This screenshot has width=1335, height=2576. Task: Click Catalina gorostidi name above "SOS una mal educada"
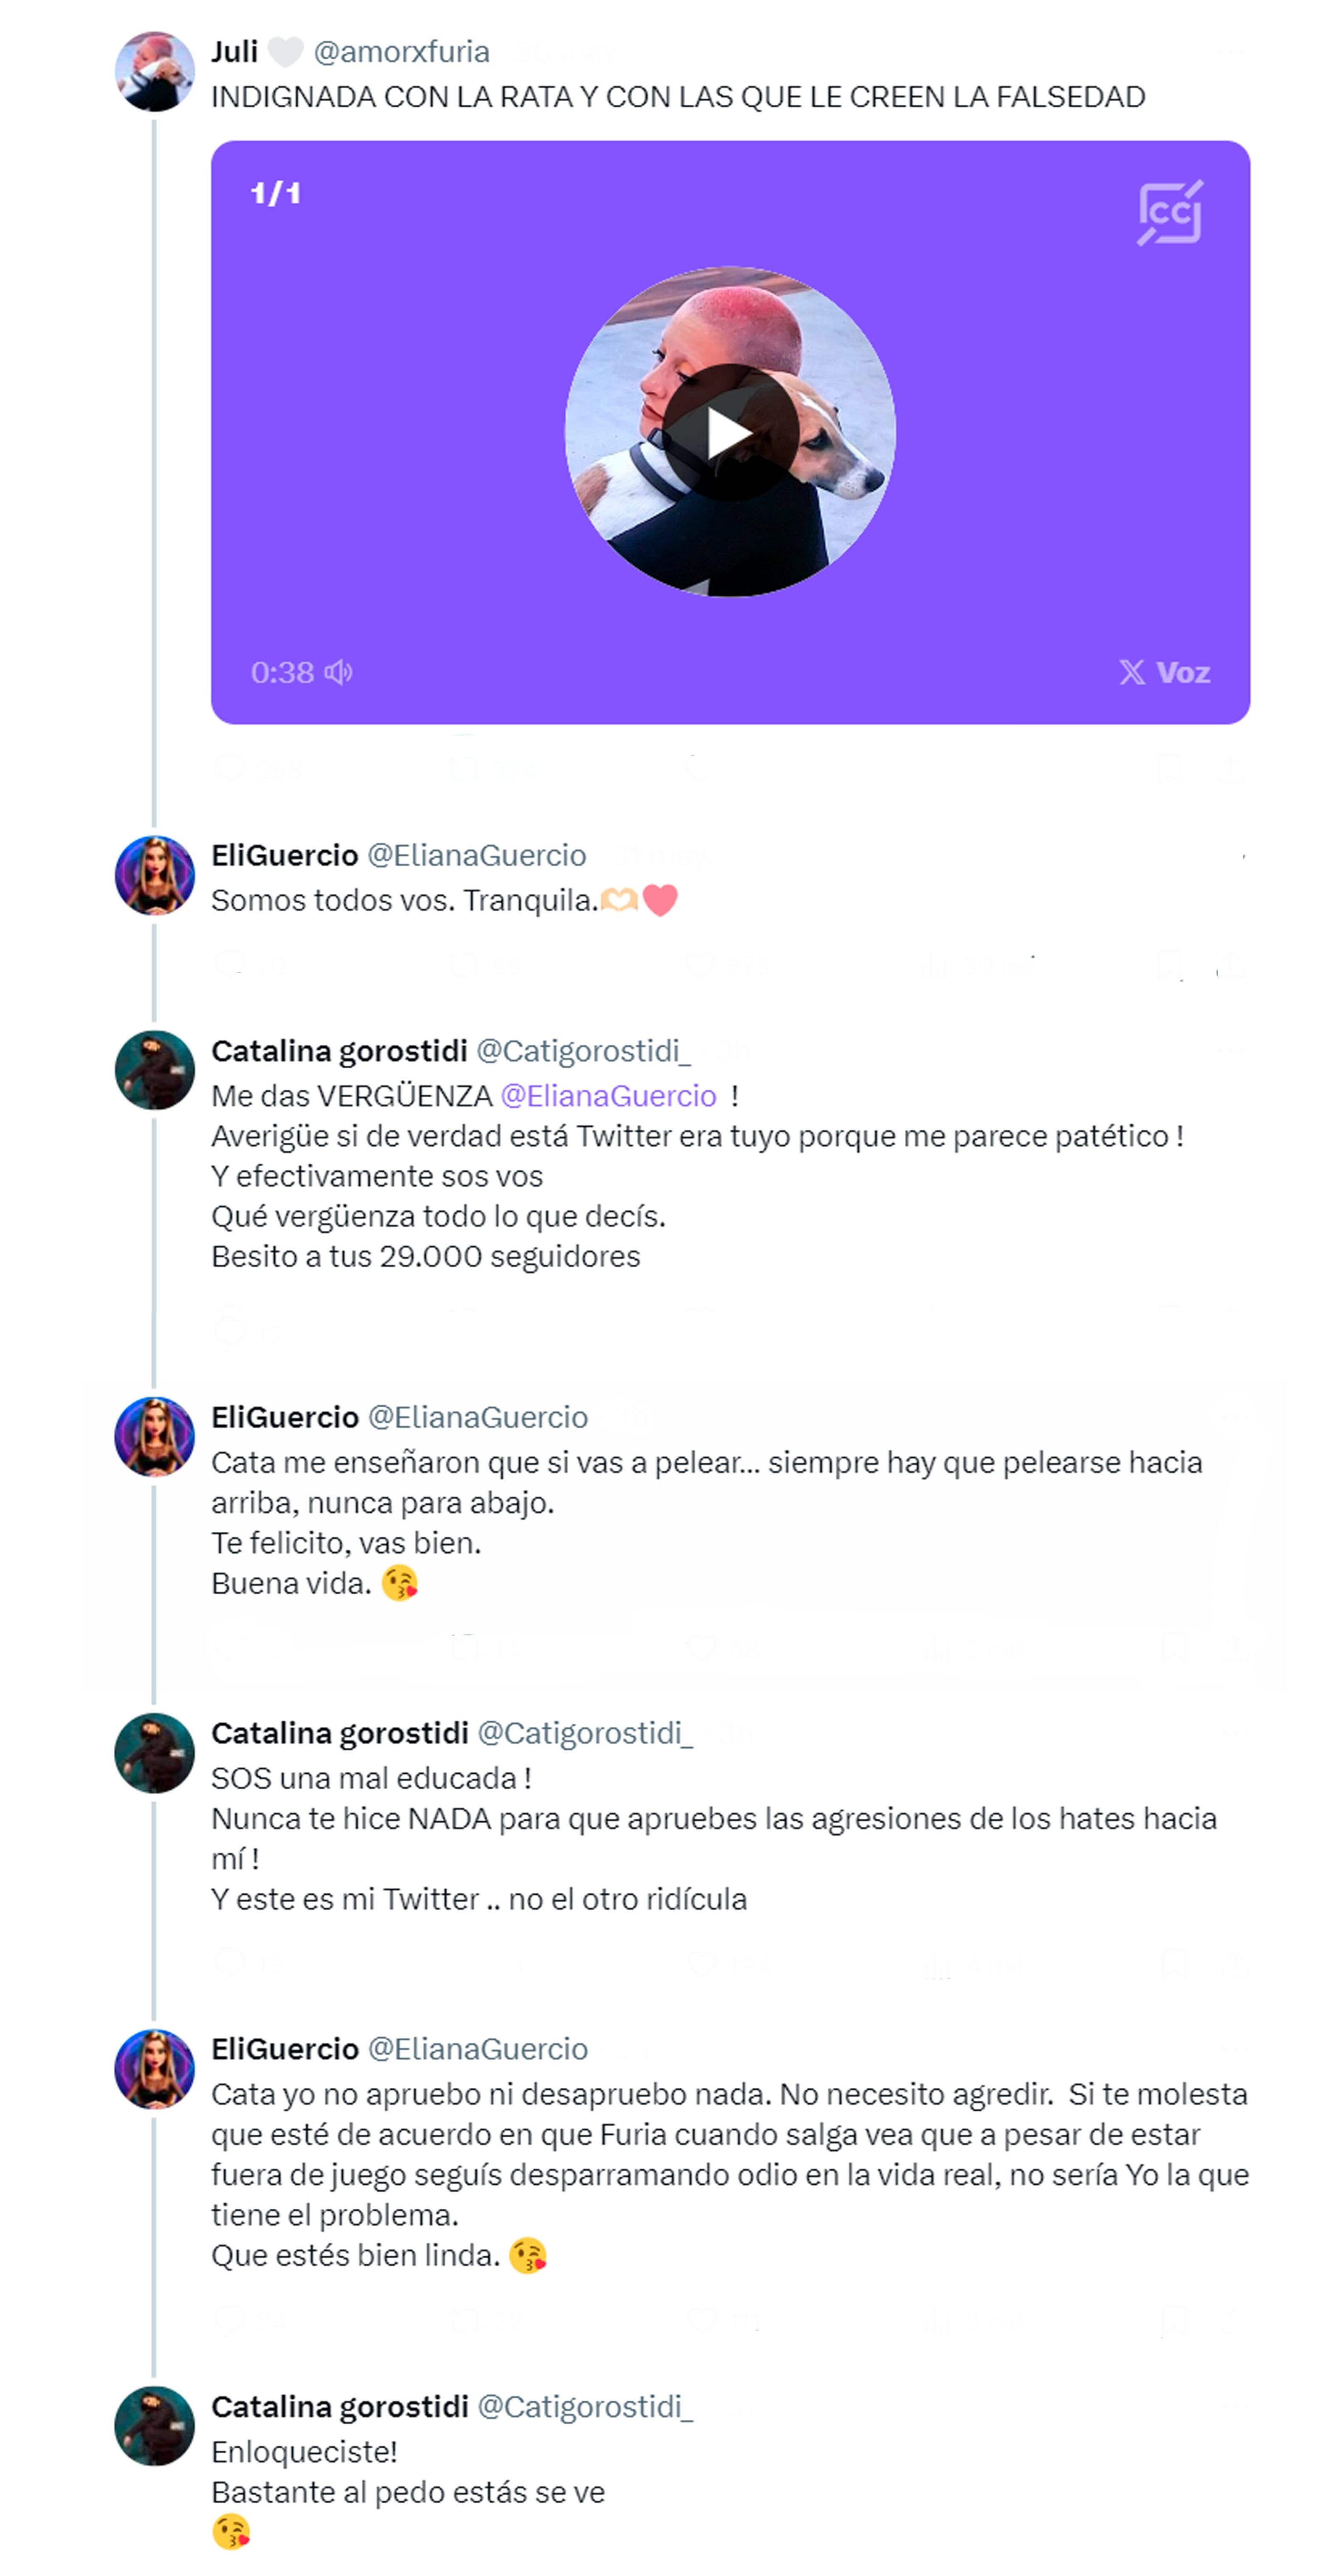tap(339, 1733)
